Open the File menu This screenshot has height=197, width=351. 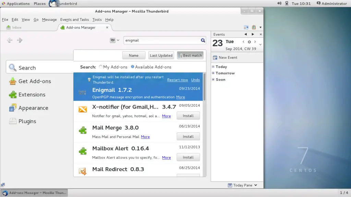pos(5,19)
